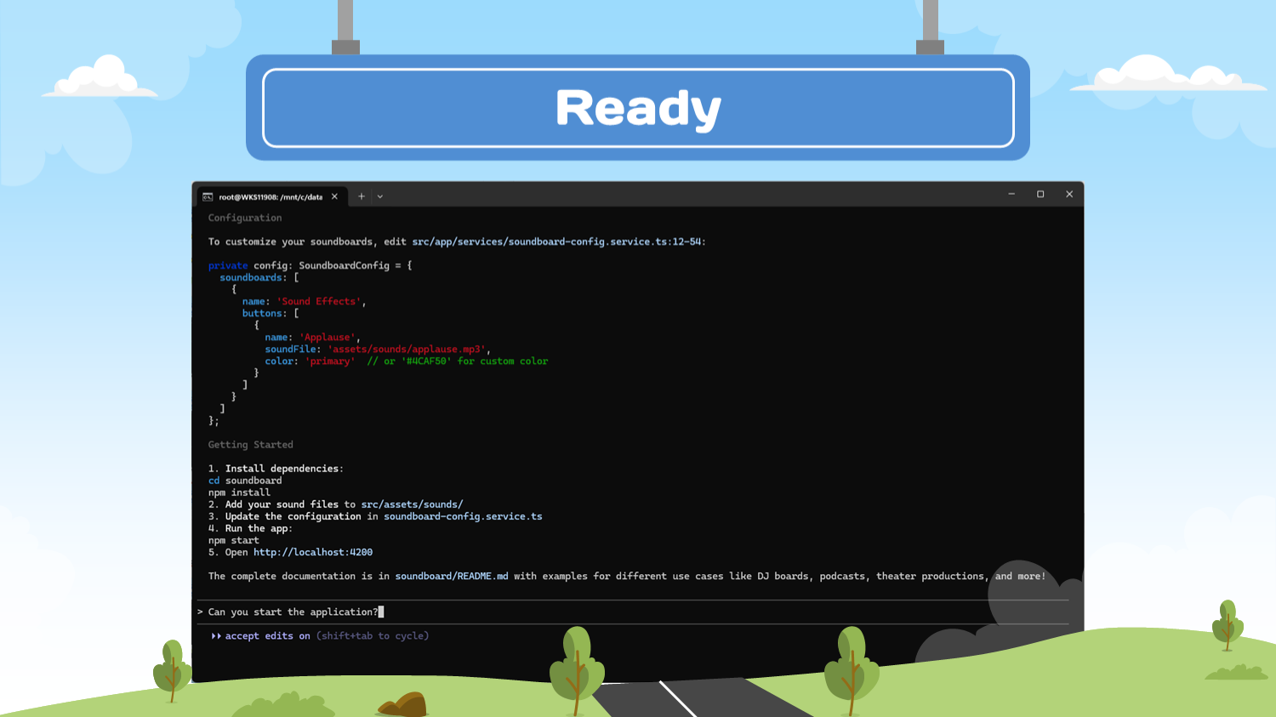Click the soundboard-config.service.ts:12-54 file path

tap(557, 242)
